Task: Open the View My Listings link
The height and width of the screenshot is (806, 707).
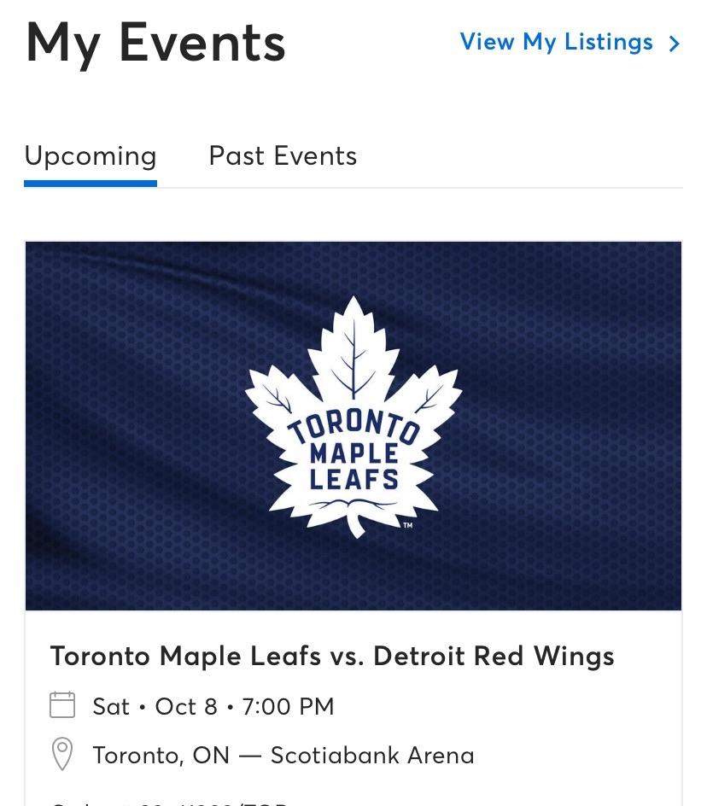Action: point(556,42)
